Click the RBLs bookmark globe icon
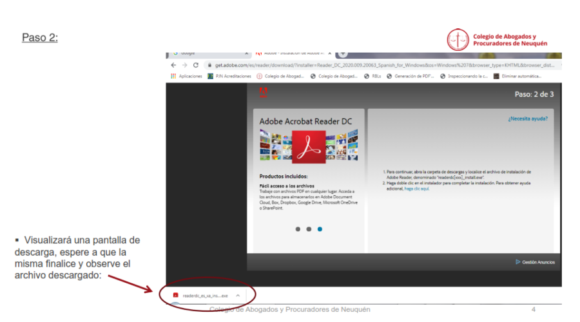 click(x=367, y=76)
